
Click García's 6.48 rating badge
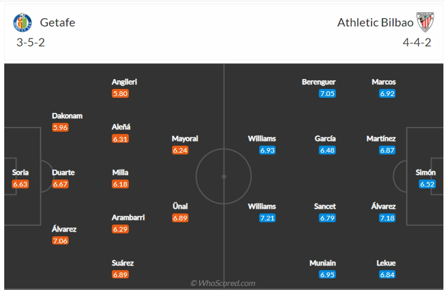(327, 150)
